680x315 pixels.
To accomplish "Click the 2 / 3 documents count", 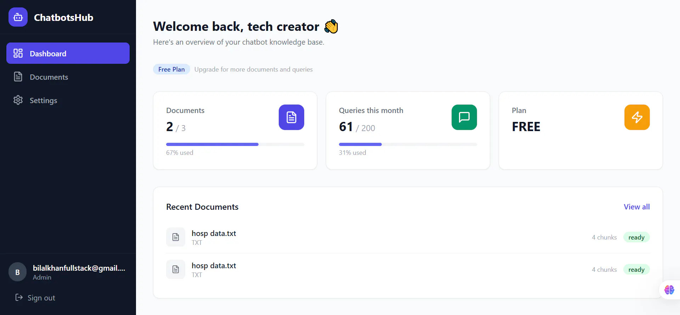I will 176,126.
